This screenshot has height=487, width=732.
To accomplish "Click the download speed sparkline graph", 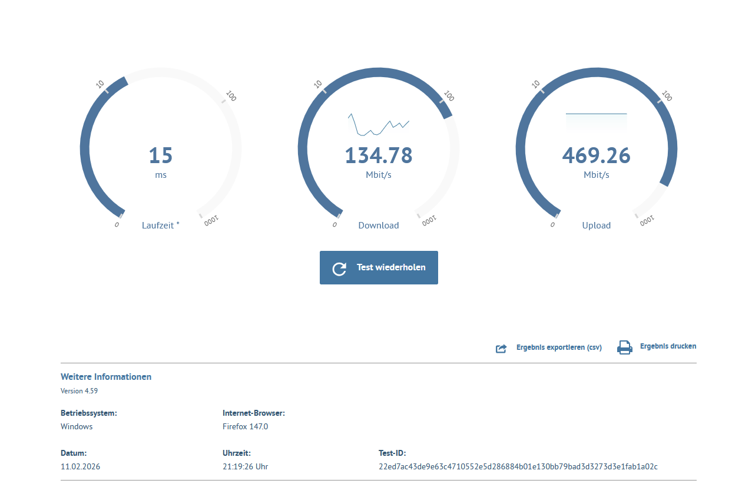I will coord(379,125).
